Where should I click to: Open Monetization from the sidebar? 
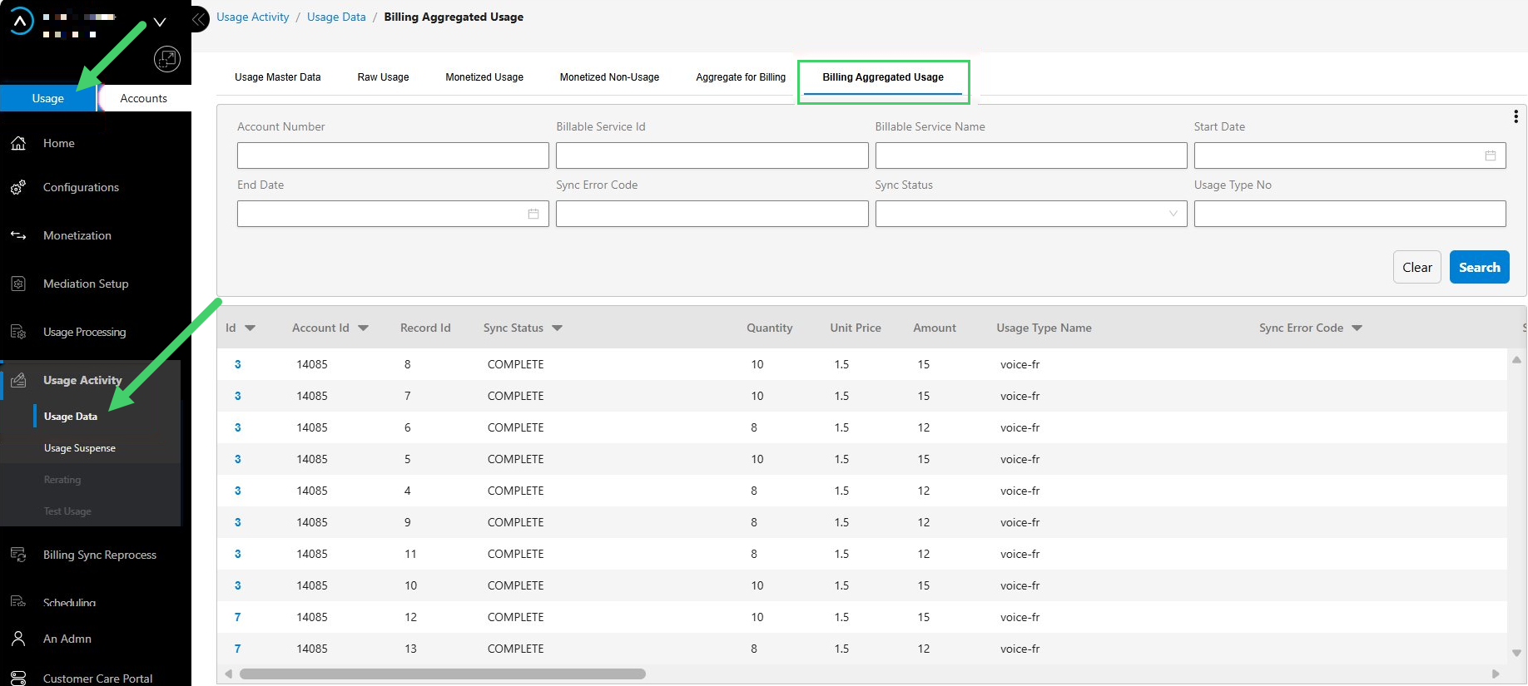[x=77, y=235]
